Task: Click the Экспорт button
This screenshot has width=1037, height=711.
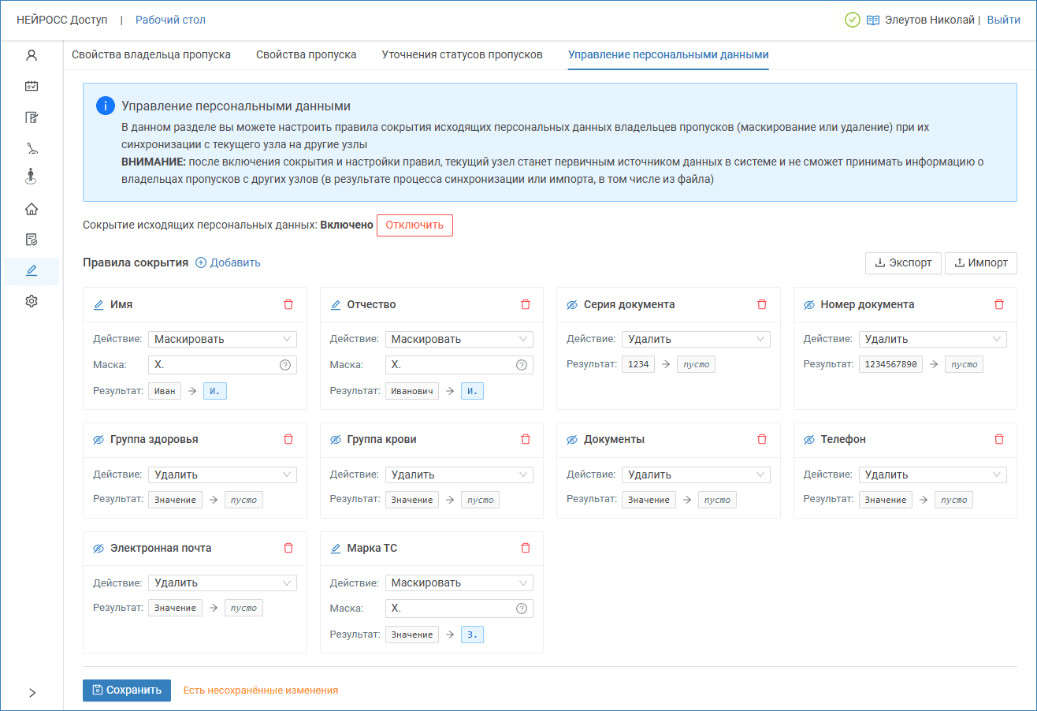Action: tap(903, 263)
